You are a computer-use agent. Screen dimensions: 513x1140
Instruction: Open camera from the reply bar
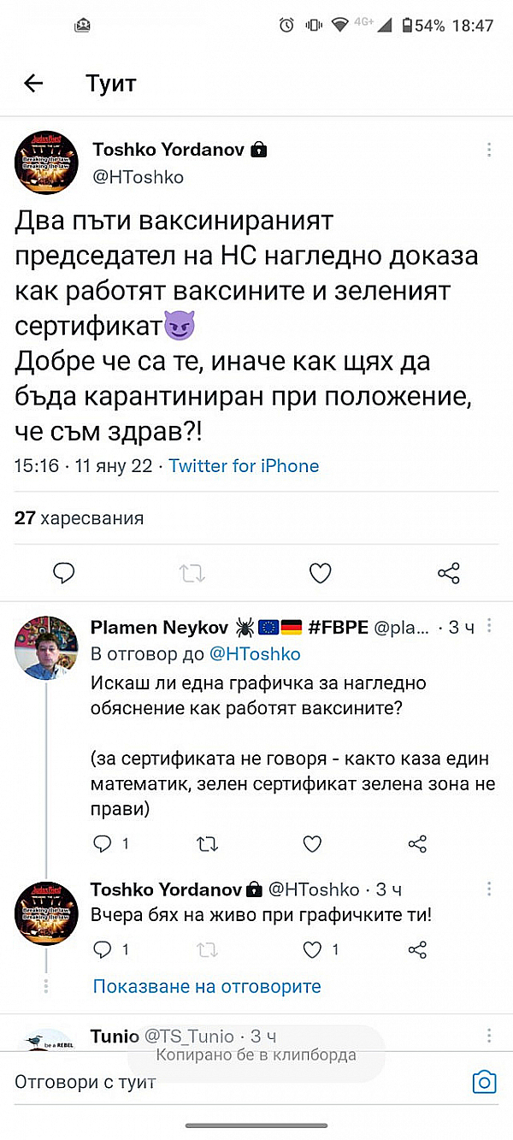(484, 1082)
